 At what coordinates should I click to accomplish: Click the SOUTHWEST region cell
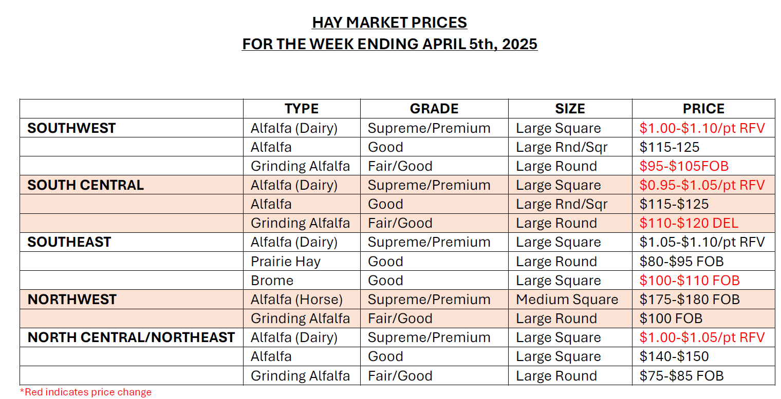[71, 128]
